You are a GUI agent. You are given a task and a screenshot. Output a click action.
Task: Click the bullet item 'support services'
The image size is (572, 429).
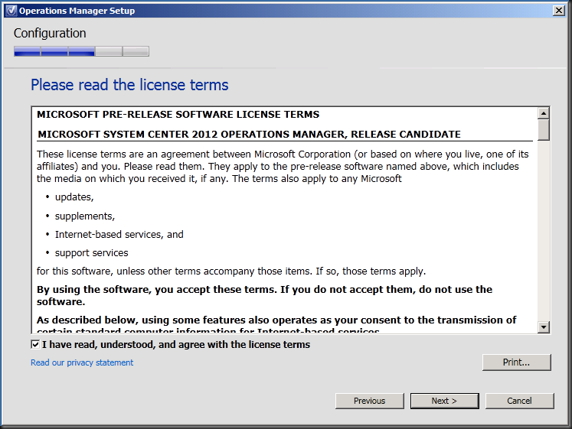(92, 253)
